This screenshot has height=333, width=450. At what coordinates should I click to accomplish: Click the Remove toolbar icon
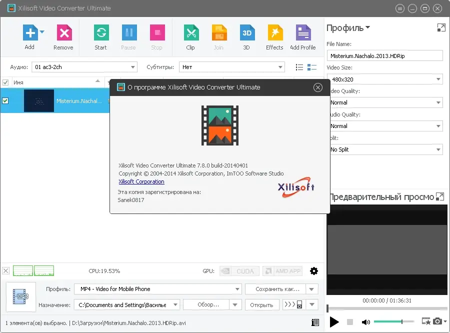click(x=64, y=32)
